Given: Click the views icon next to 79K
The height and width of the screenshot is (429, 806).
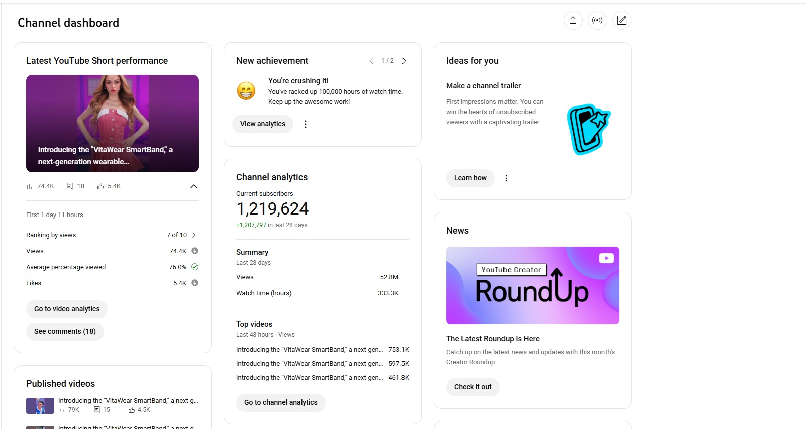Looking at the screenshot, I should click(x=62, y=410).
